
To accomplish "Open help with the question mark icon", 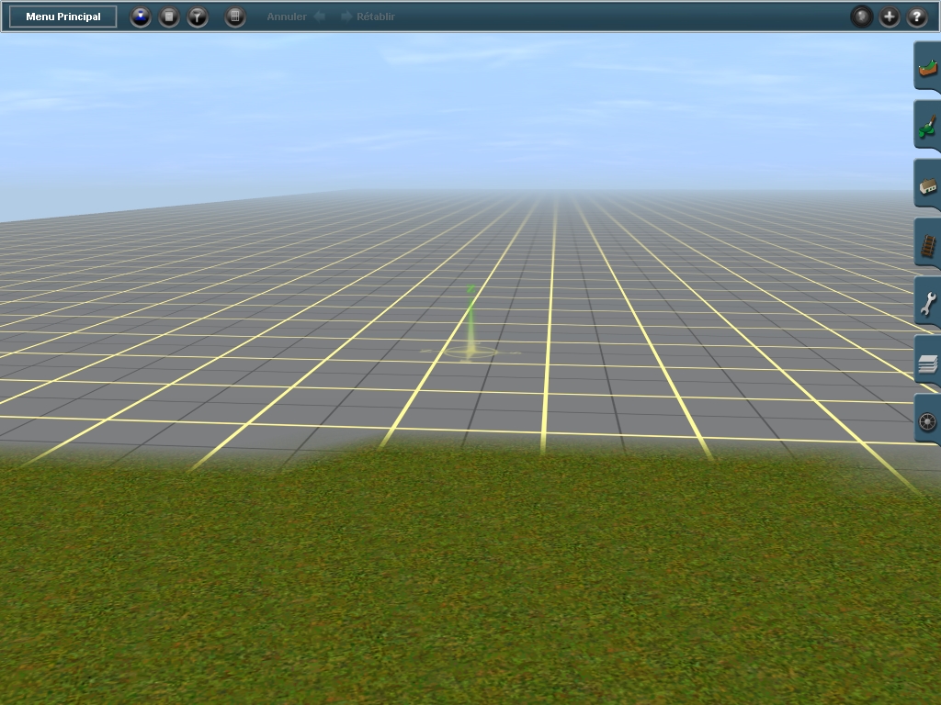I will [917, 17].
